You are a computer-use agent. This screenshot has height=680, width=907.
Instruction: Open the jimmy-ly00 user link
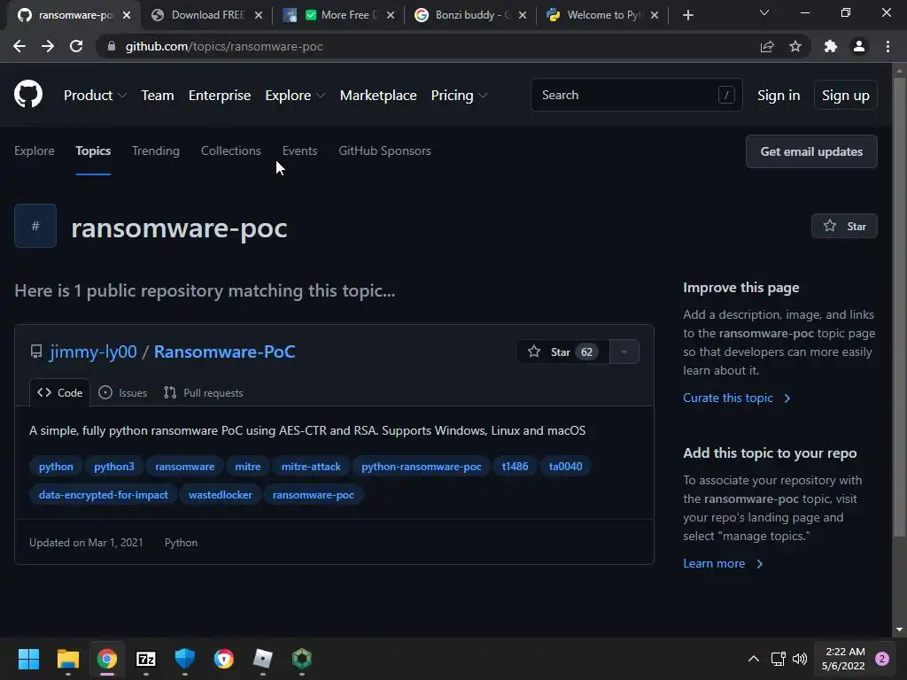click(93, 352)
